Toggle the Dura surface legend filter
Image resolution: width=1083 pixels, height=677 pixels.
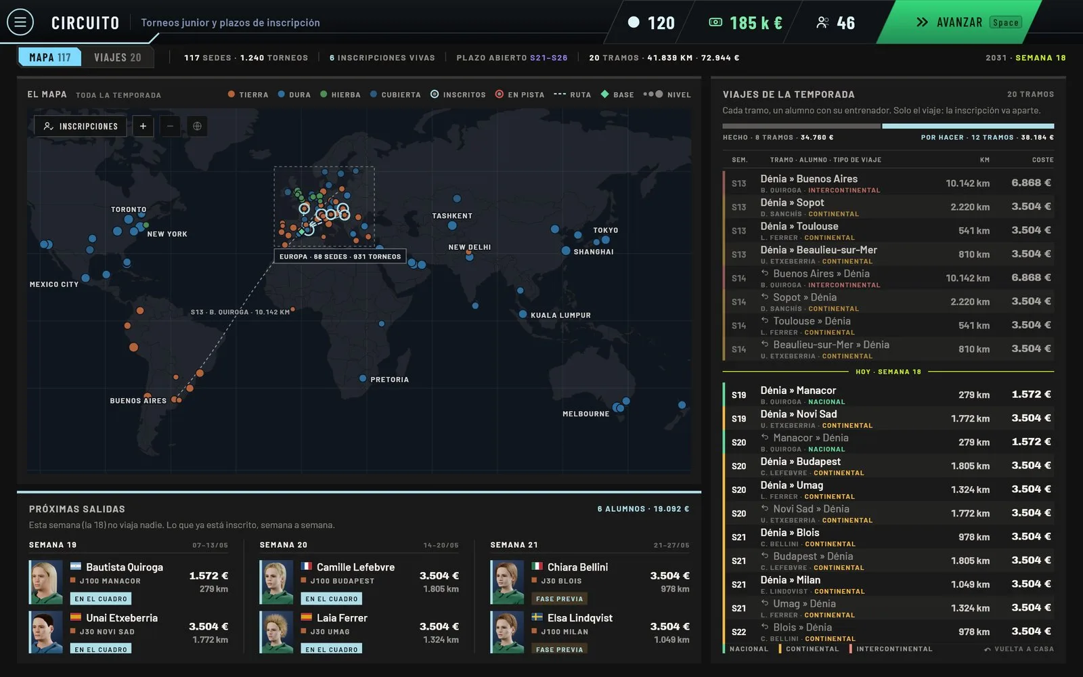point(294,95)
